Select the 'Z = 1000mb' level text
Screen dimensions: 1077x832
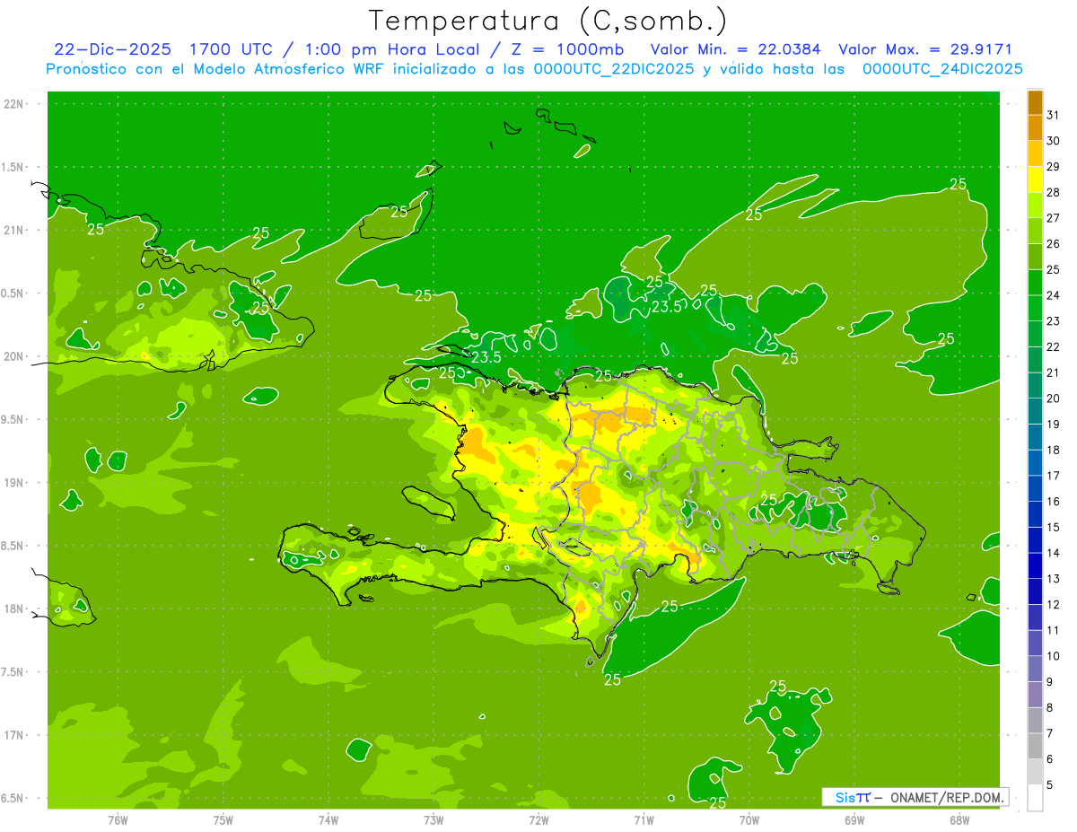pyautogui.click(x=567, y=49)
